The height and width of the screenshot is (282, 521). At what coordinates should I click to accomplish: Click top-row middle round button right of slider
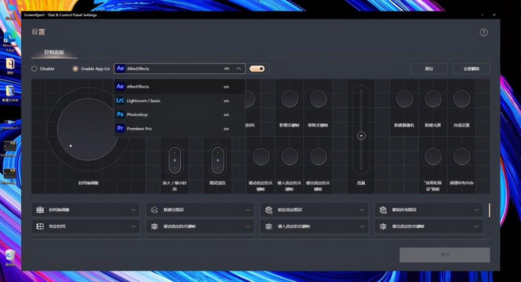[x=433, y=99]
